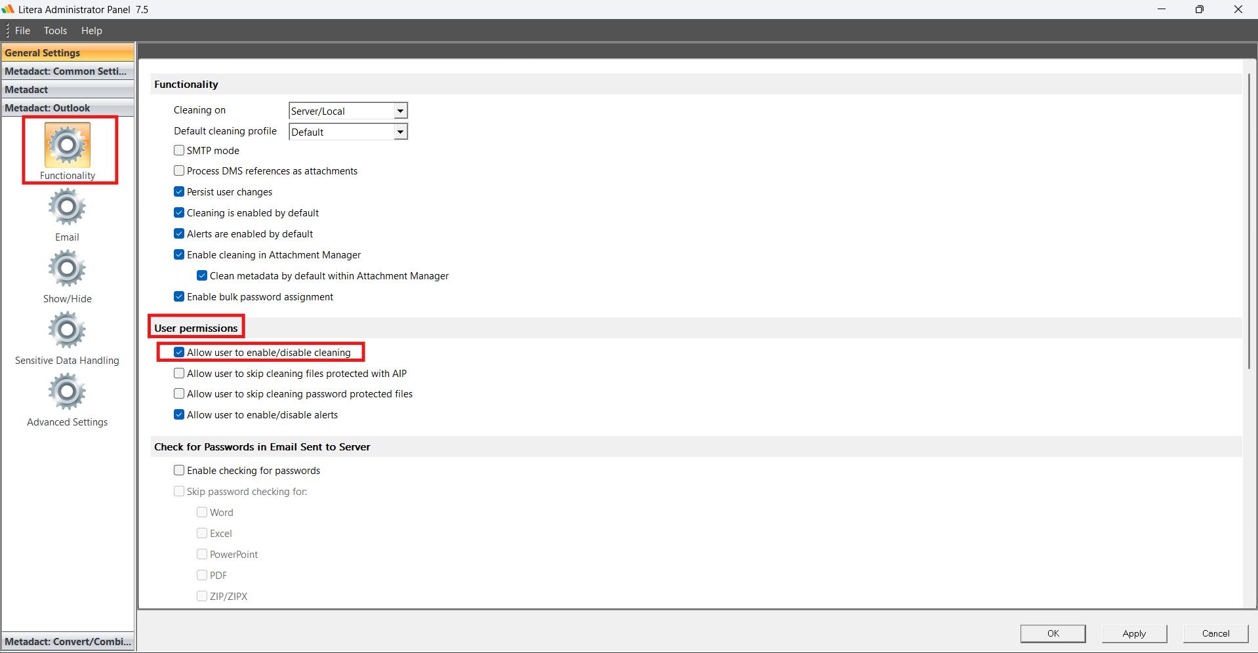Expand Metadact: Common Setti... section
The height and width of the screenshot is (653, 1258).
pyautogui.click(x=68, y=71)
